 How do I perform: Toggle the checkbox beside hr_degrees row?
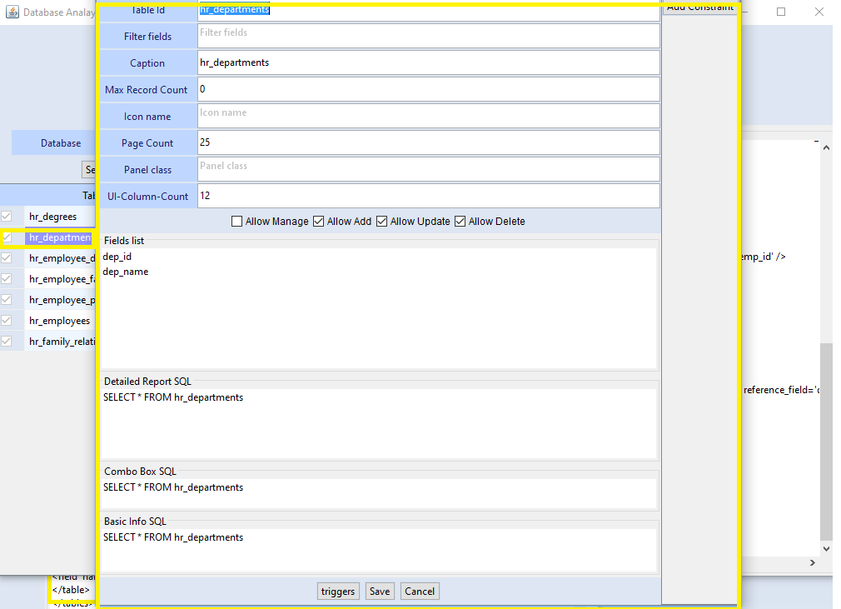pyautogui.click(x=7, y=217)
